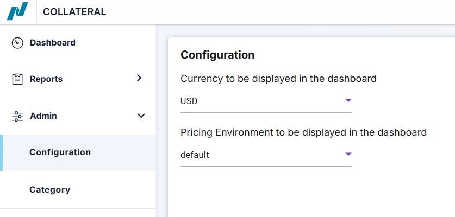Open Category under Admin

tap(50, 190)
